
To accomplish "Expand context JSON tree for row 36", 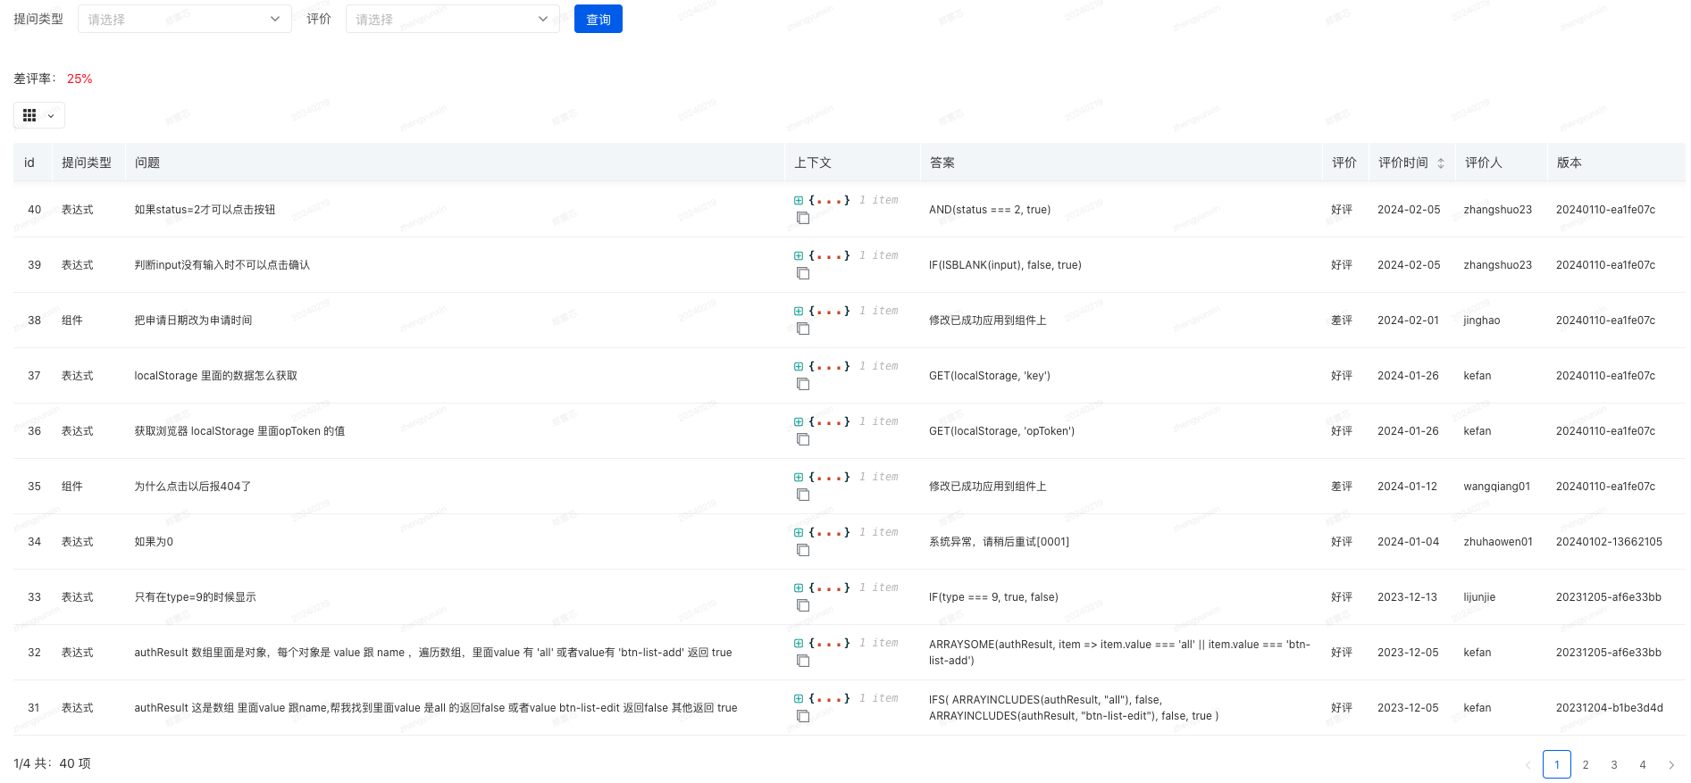I will pyautogui.click(x=799, y=421).
